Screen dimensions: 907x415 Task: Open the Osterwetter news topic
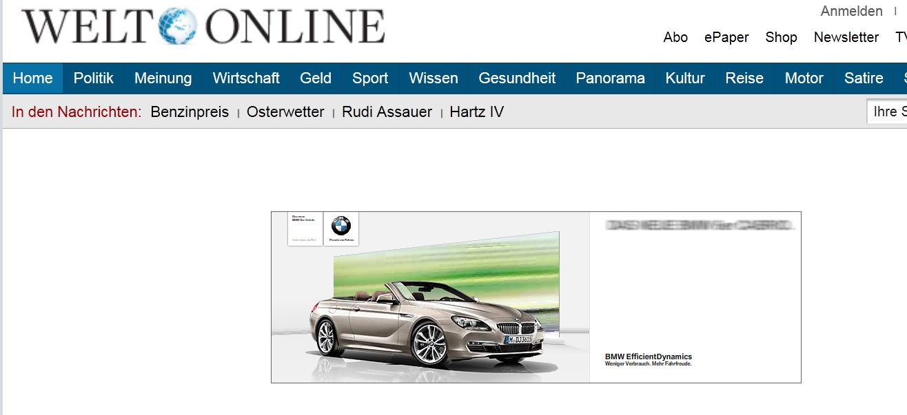[x=285, y=112]
